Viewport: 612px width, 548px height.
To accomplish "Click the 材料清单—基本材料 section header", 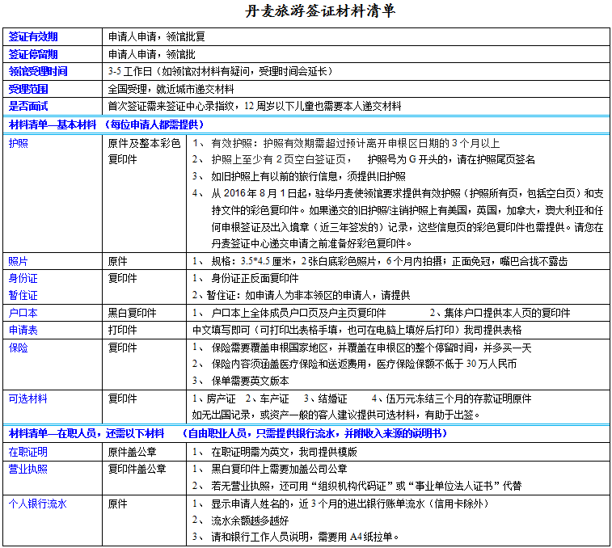I will [x=106, y=124].
